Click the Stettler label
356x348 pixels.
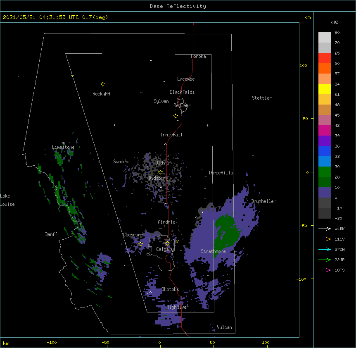[262, 98]
